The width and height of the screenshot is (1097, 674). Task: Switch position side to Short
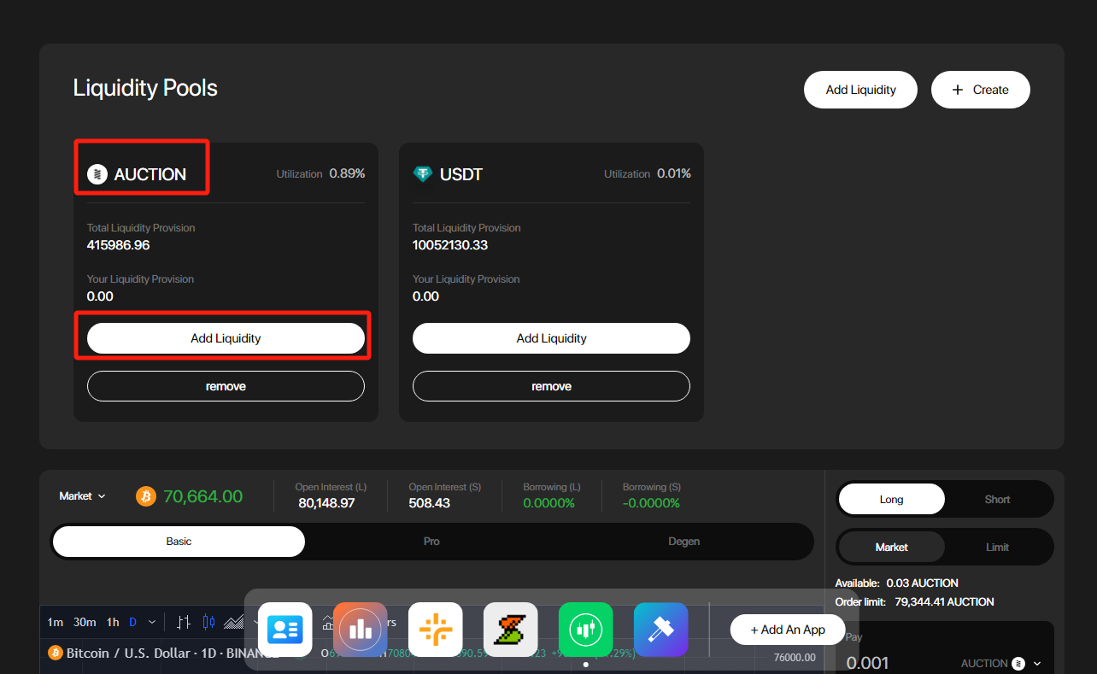[x=997, y=499]
